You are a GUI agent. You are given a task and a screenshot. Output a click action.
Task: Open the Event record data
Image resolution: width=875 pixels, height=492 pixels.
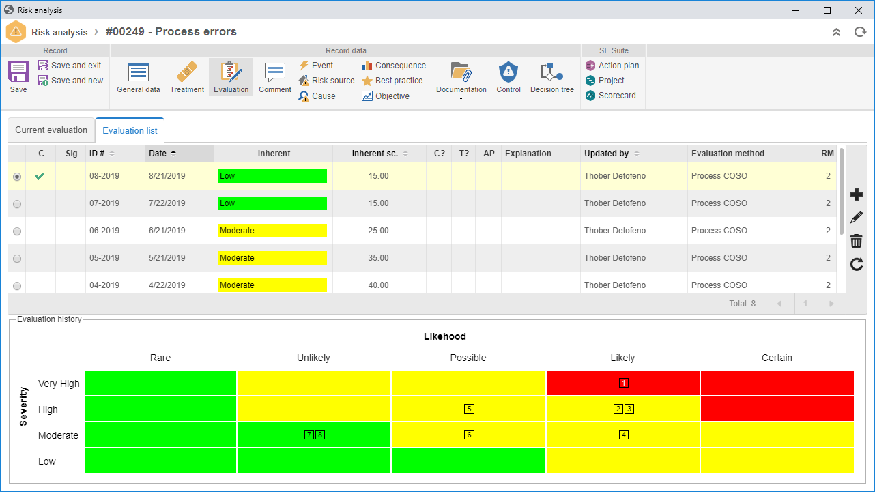(316, 66)
